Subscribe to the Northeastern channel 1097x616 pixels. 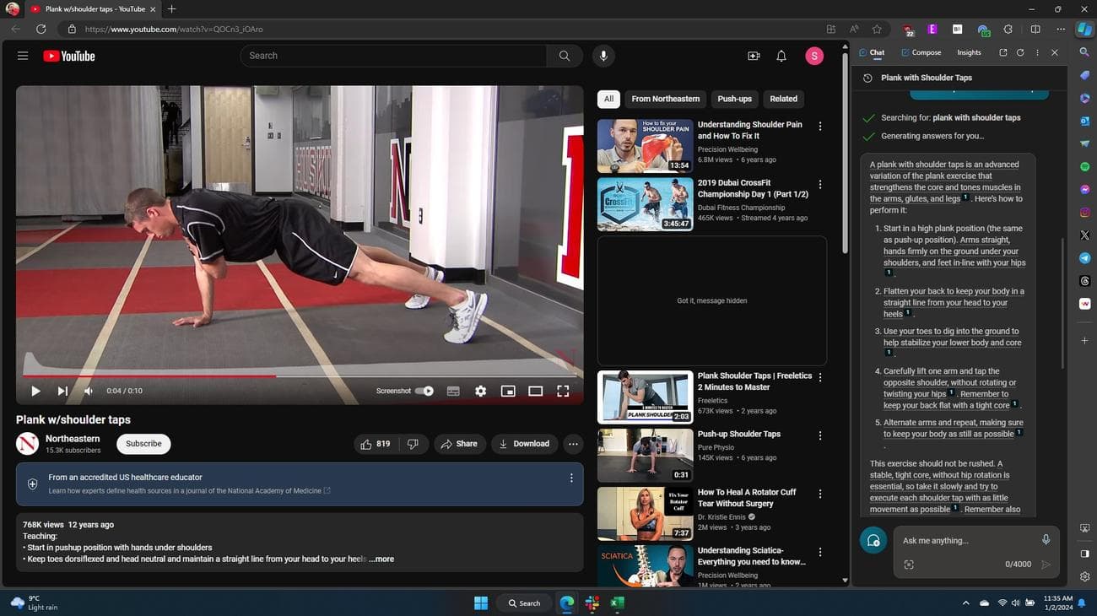click(x=143, y=444)
